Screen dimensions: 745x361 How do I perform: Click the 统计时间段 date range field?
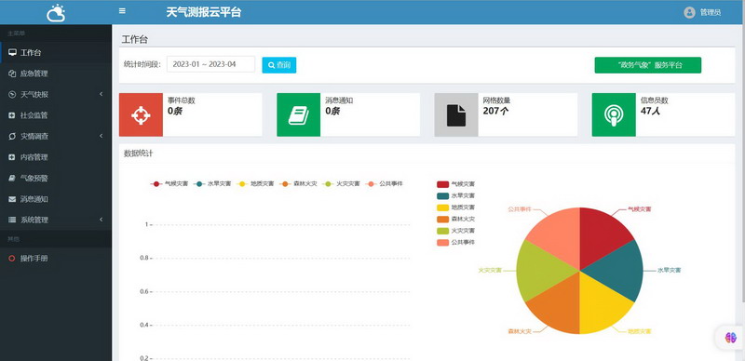click(x=210, y=64)
